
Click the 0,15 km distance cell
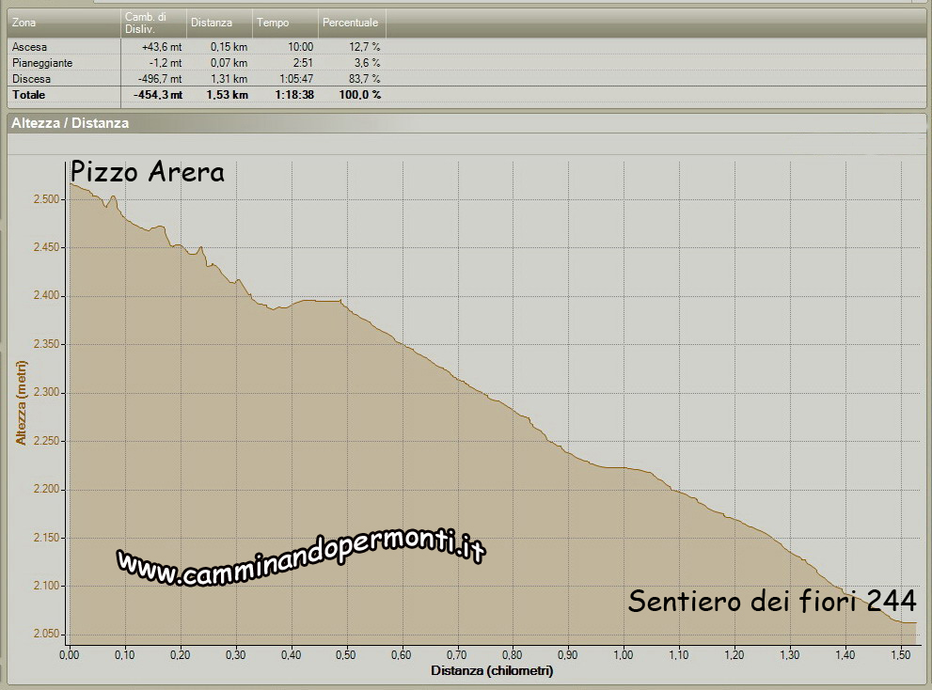click(229, 47)
